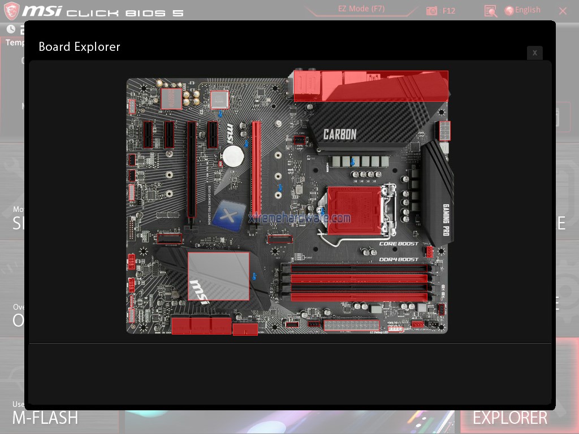Click the bottom red DDR4 memory slot
Image resolution: width=579 pixels, height=434 pixels.
click(359, 297)
